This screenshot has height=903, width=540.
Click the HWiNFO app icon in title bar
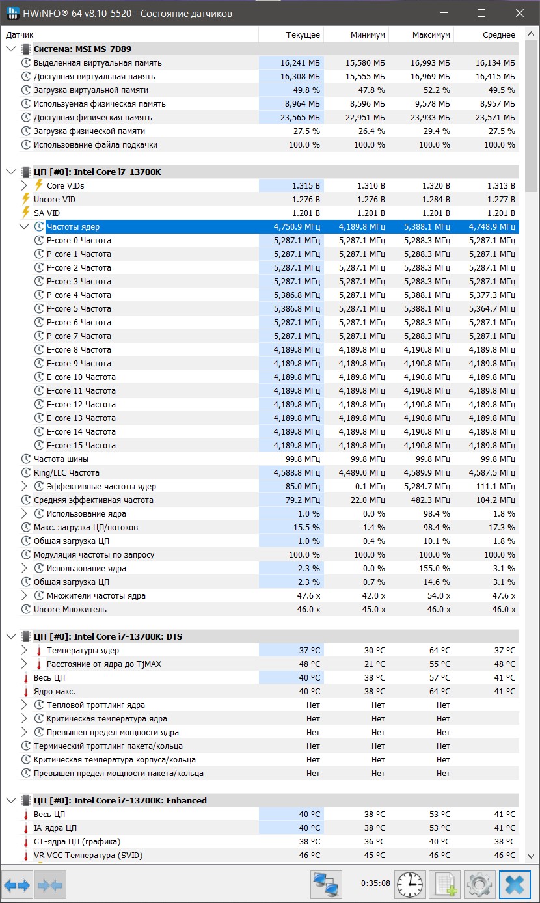12,13
